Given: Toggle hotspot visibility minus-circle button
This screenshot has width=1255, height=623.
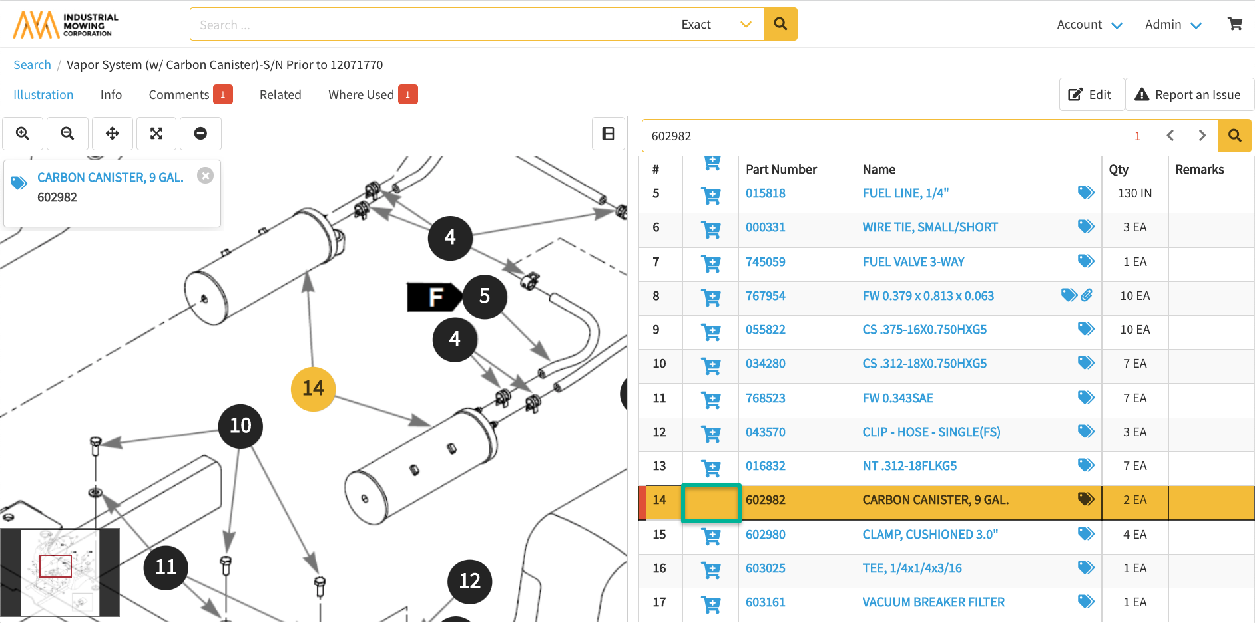Looking at the screenshot, I should coord(200,134).
